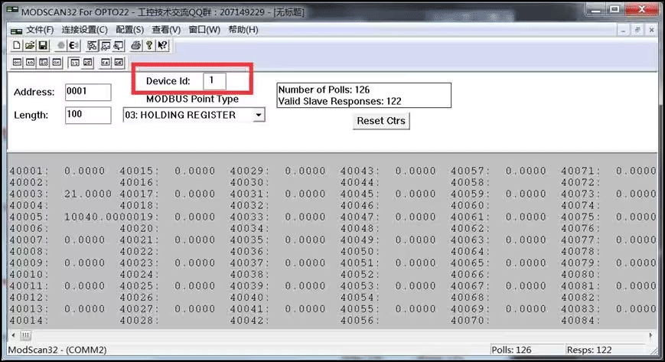Click the New document toolbar icon
Image resolution: width=665 pixels, height=362 pixels.
[x=16, y=46]
